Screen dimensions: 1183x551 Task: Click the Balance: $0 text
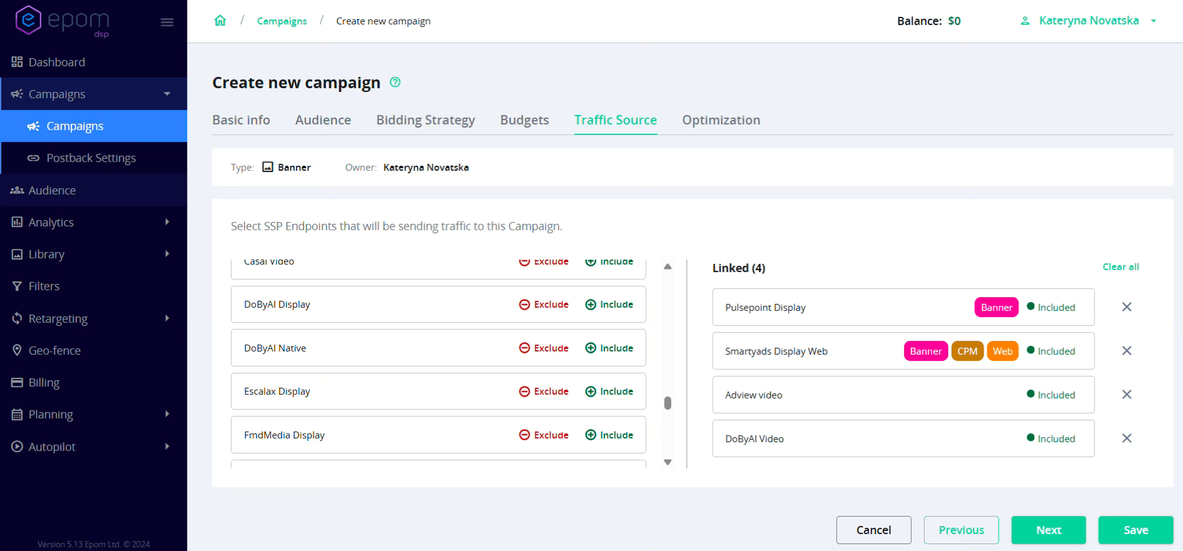click(928, 21)
